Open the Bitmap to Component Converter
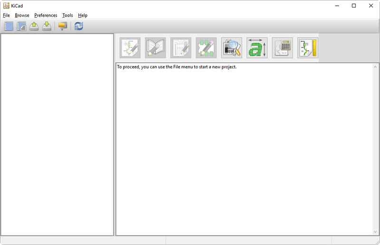 coord(257,48)
